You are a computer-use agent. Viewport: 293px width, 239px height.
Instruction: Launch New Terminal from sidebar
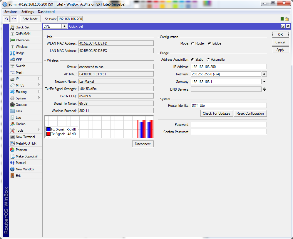(x=25, y=137)
